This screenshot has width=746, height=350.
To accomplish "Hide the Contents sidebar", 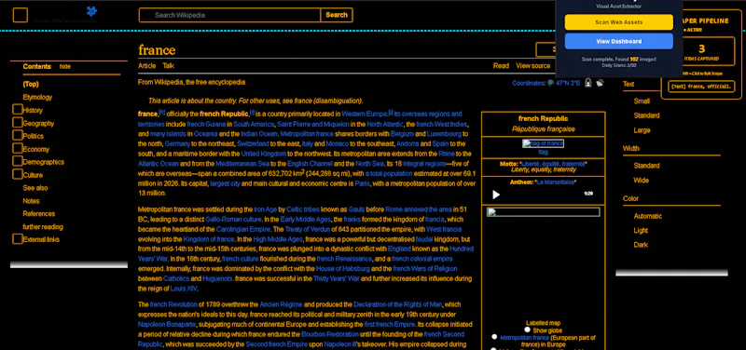I will pos(64,66).
